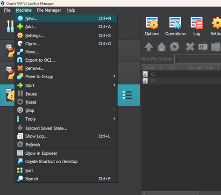Click the file manager rename icon
Image resolution: width=221 pixels, height=195 pixels.
click(x=203, y=47)
